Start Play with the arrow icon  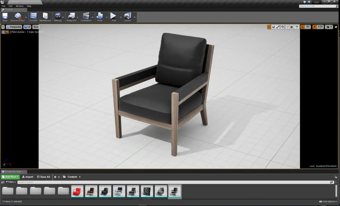point(114,17)
